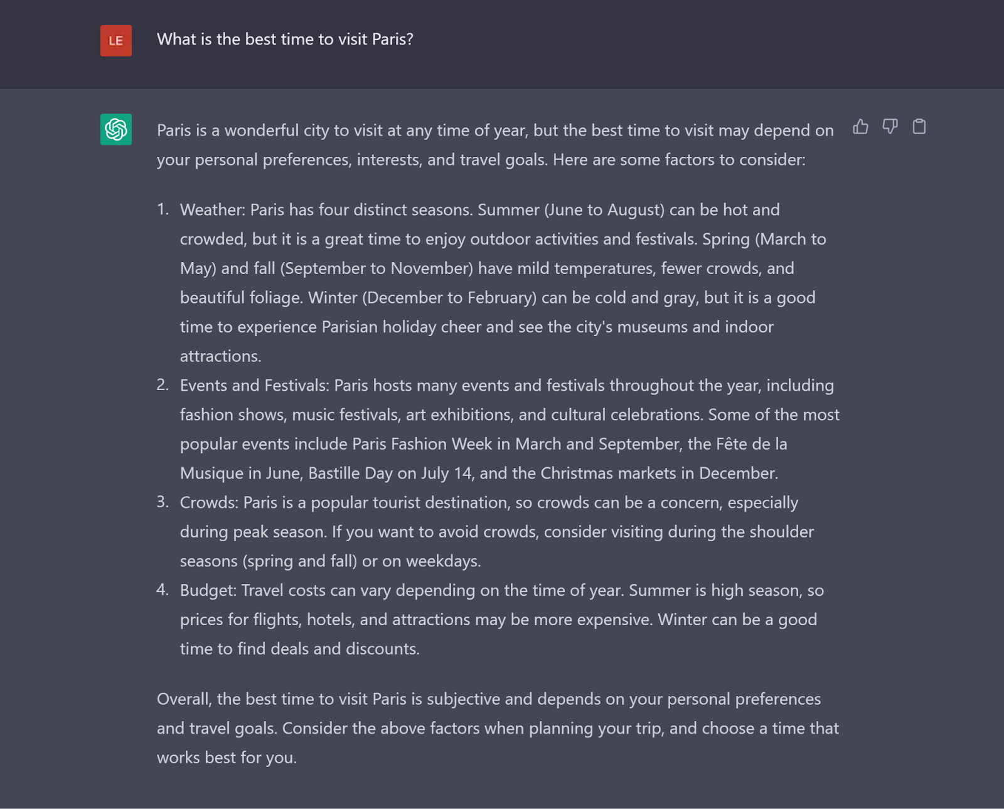This screenshot has height=809, width=1004.
Task: Click the "Crowds:" list item heading
Action: click(x=209, y=503)
